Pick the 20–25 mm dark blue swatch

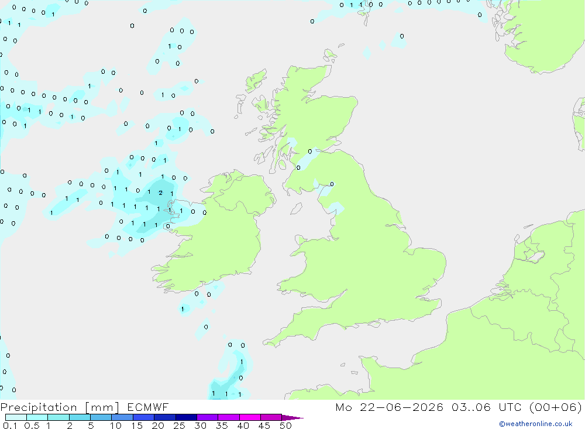coord(164,417)
